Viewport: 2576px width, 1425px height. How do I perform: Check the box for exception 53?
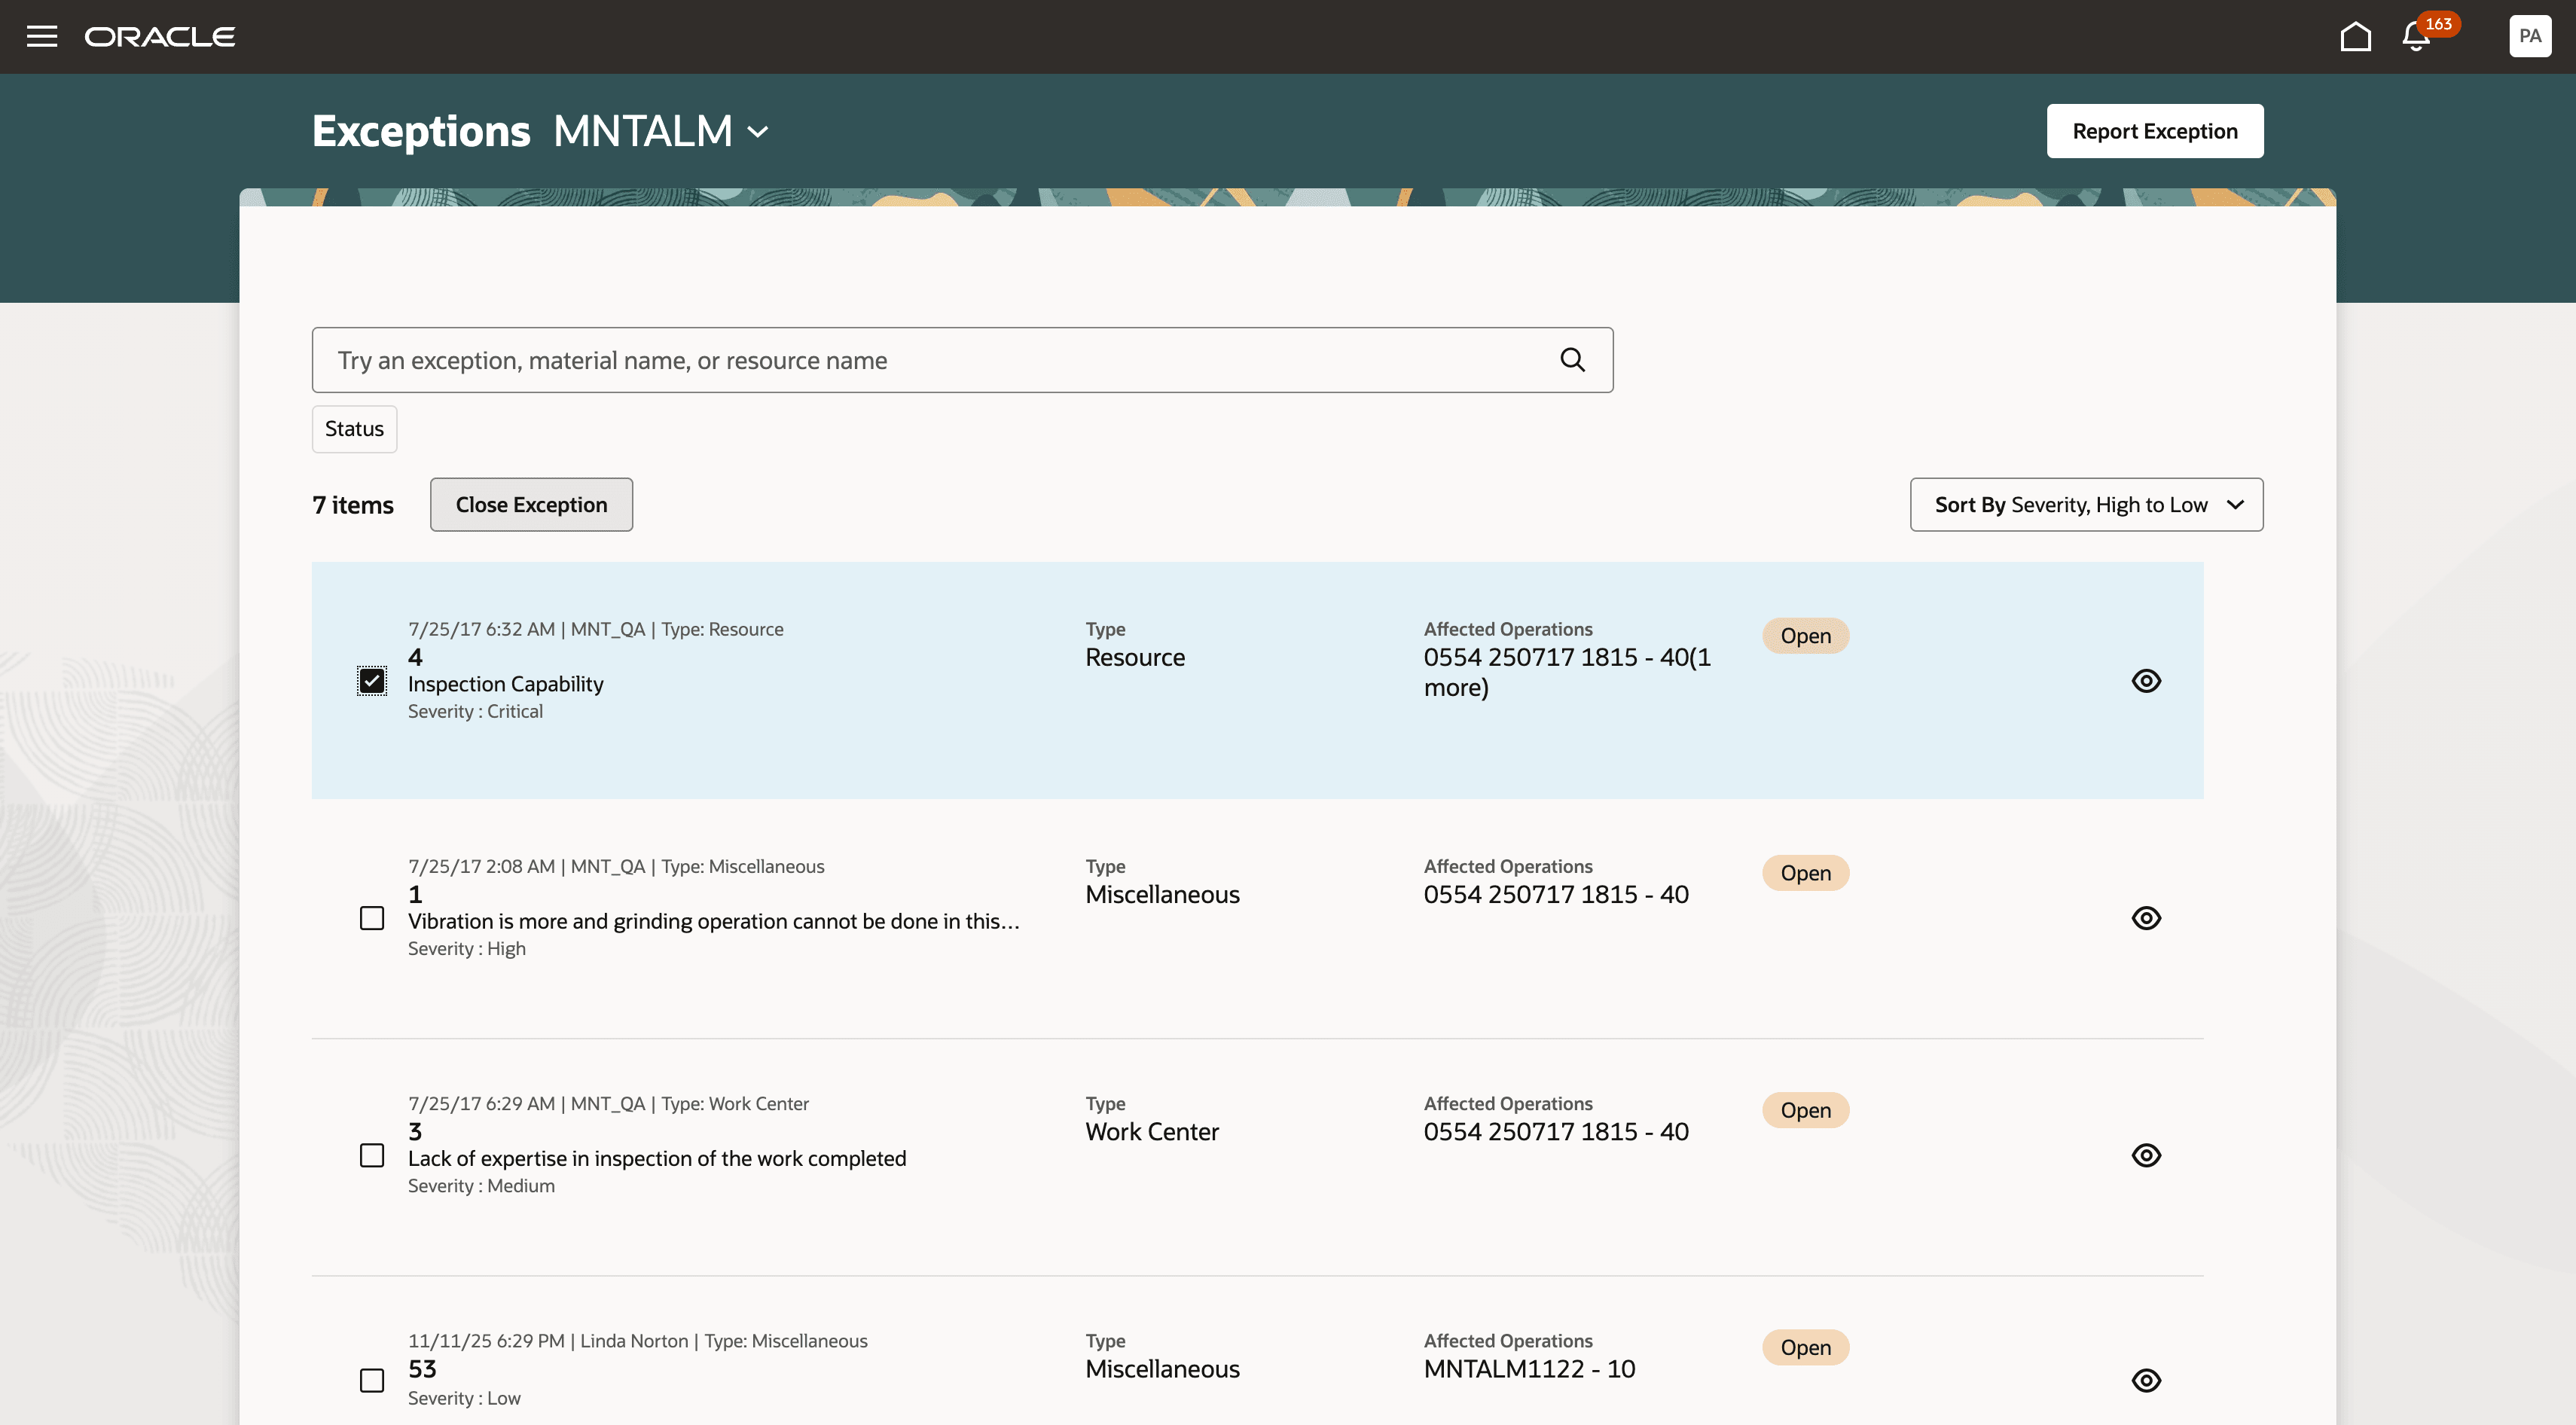(372, 1380)
